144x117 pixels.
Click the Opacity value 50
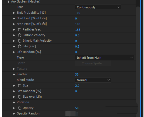click(x=77, y=108)
